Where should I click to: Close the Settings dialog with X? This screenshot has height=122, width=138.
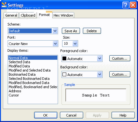click(133, 5)
